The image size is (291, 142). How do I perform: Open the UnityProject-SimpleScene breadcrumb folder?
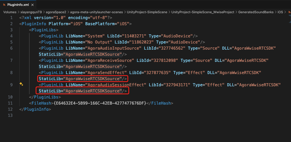point(147,12)
